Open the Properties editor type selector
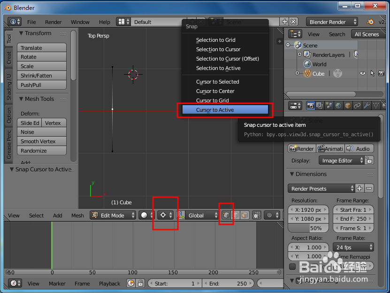390x293 pixels. (295, 106)
